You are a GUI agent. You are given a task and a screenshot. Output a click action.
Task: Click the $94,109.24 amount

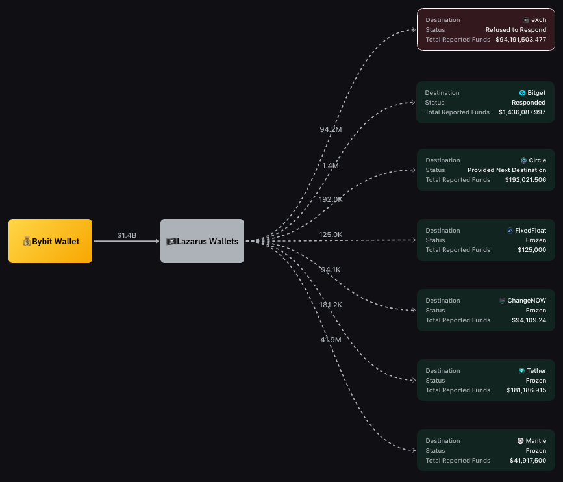529,320
